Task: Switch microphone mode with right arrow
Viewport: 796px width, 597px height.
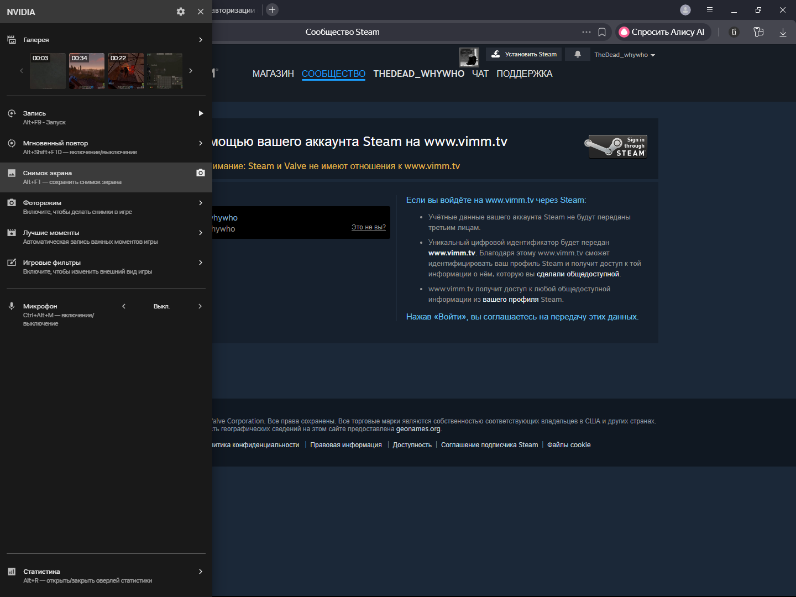Action: click(200, 306)
